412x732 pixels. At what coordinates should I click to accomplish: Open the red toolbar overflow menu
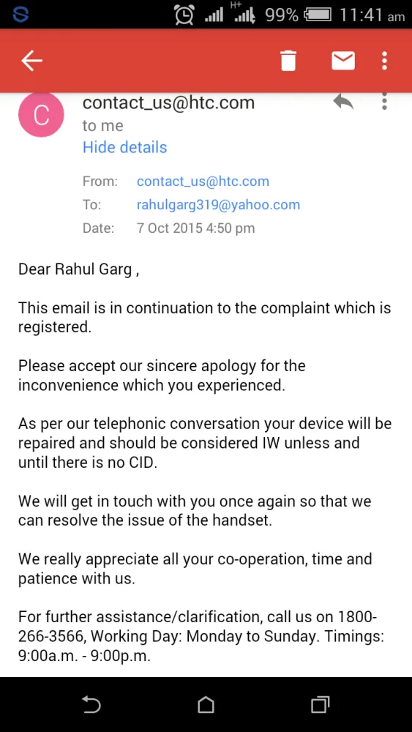coord(384,61)
